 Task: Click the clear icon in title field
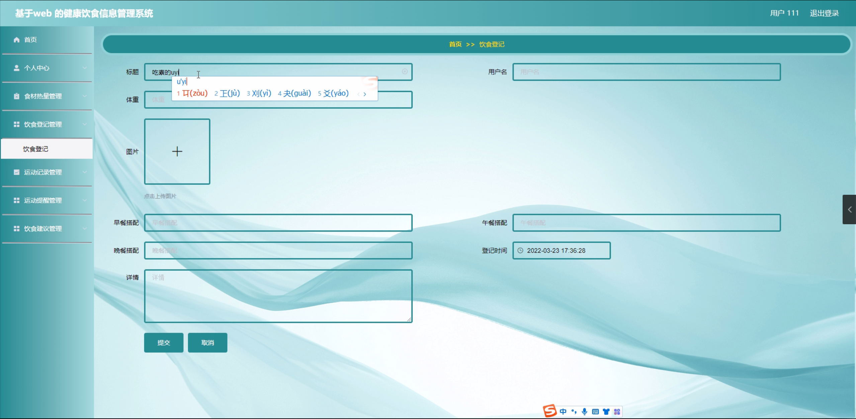click(405, 72)
